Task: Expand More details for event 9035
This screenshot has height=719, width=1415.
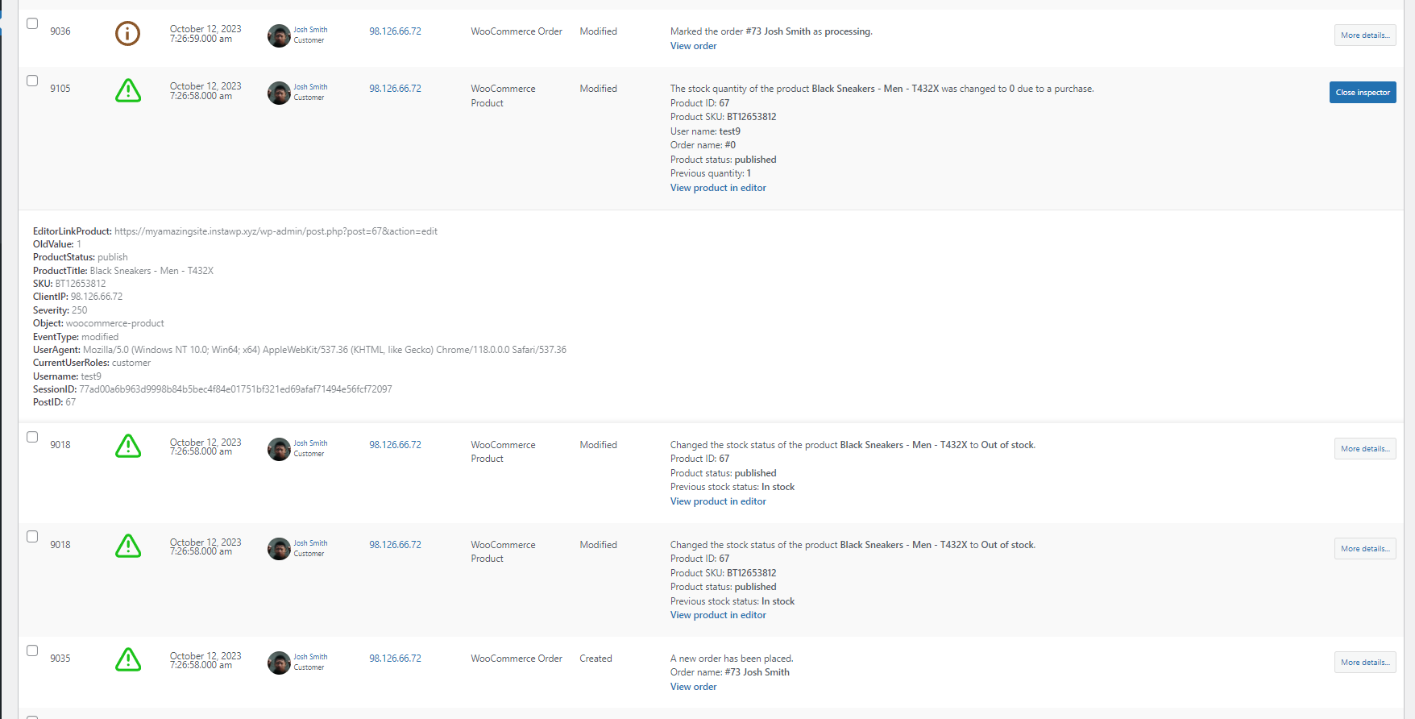Action: point(1364,663)
